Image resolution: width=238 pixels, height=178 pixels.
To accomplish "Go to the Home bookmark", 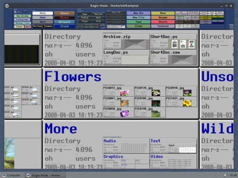I will 43,18.
